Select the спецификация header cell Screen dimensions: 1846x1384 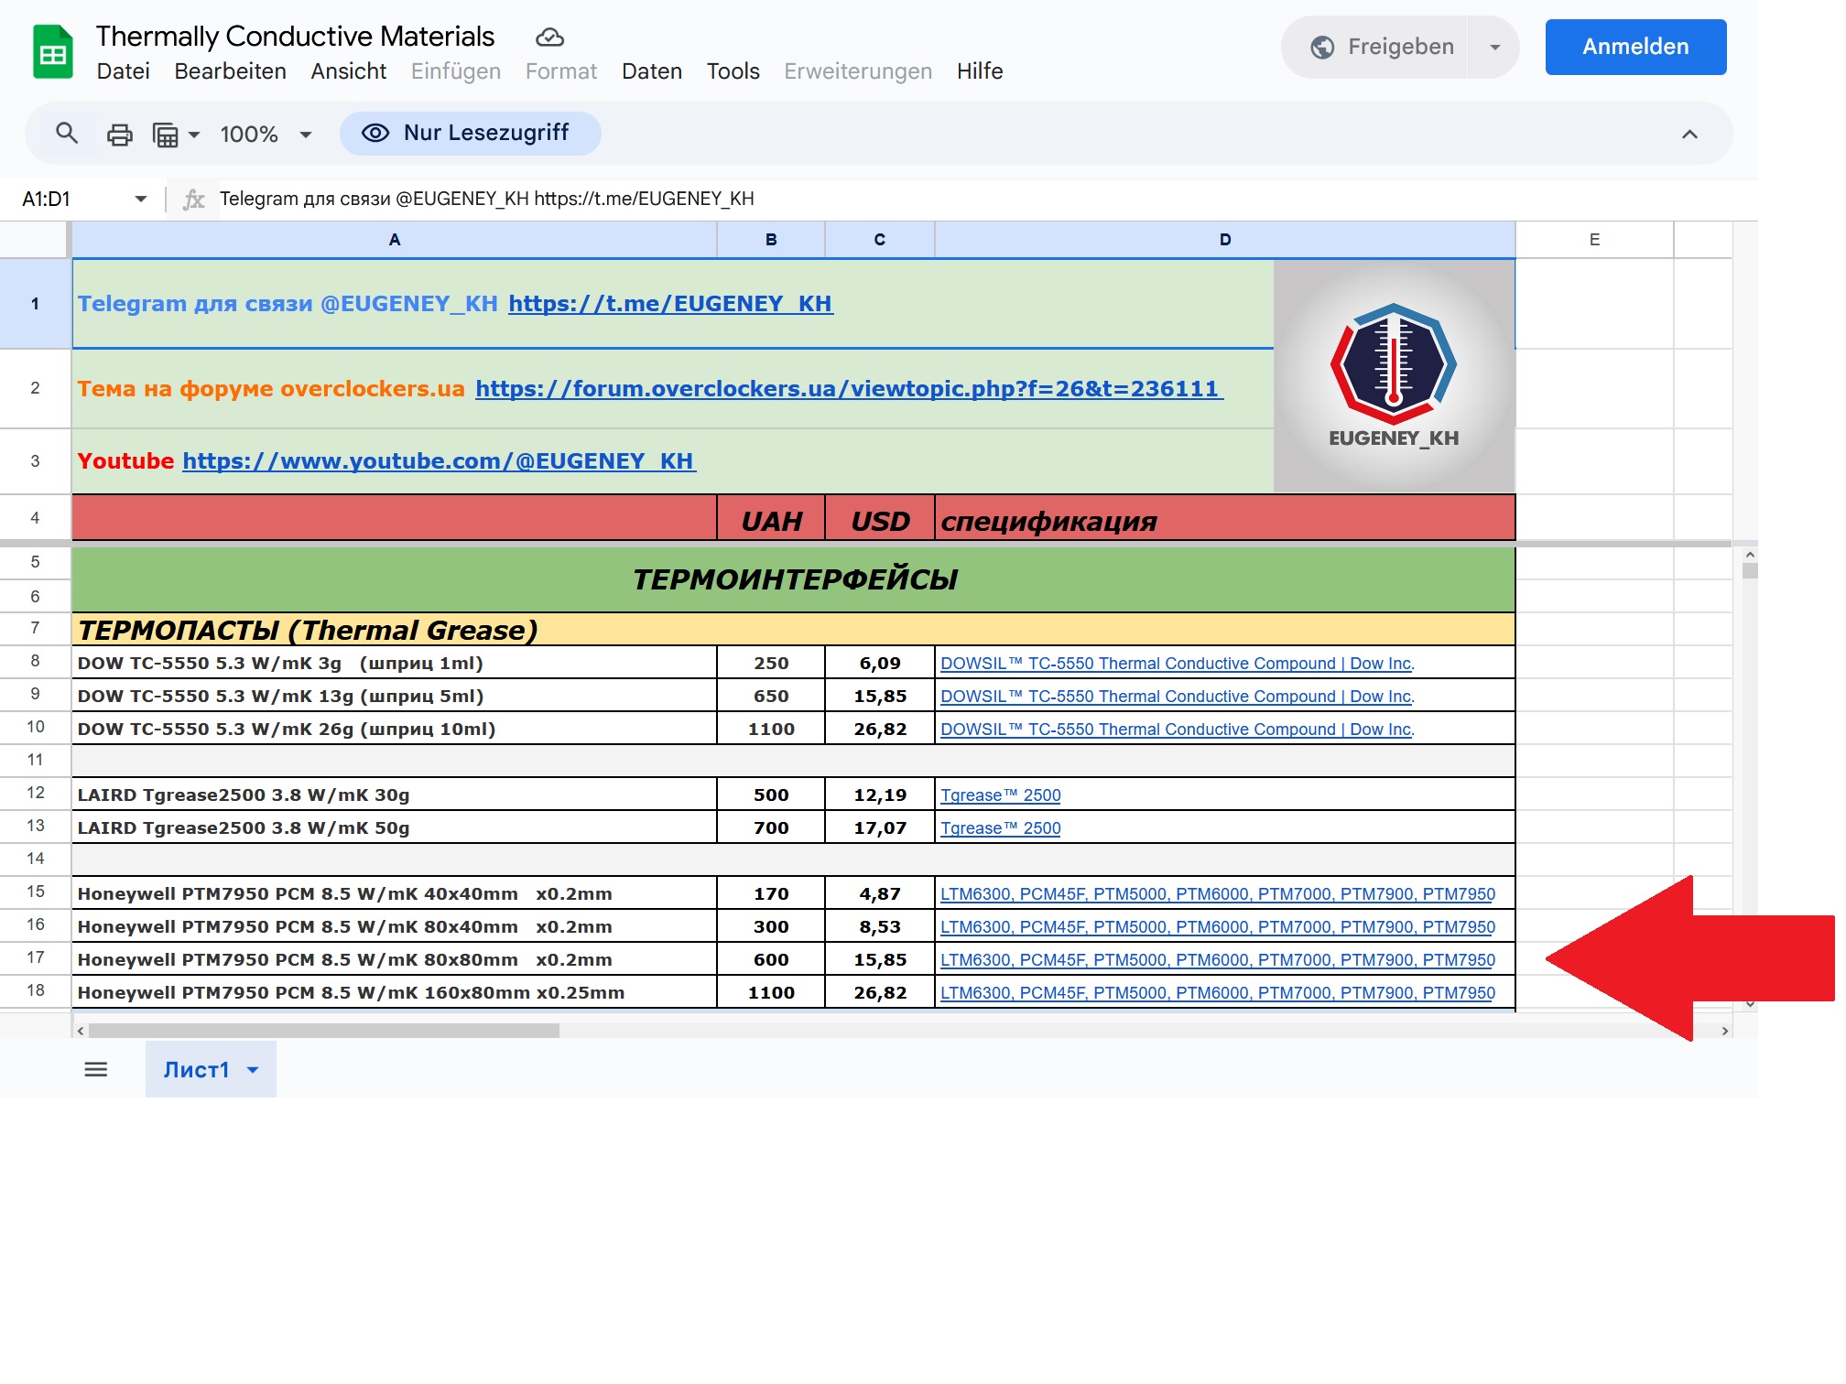(1225, 518)
